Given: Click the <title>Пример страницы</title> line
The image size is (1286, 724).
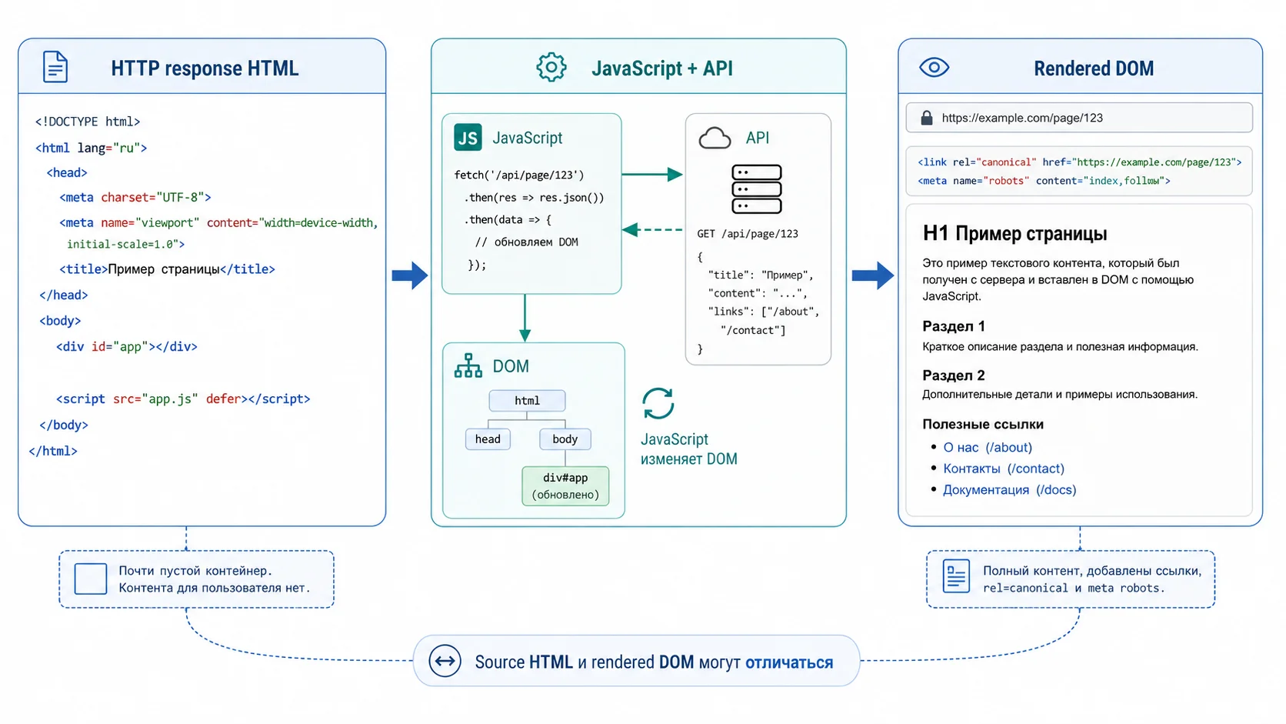Looking at the screenshot, I should (x=167, y=269).
